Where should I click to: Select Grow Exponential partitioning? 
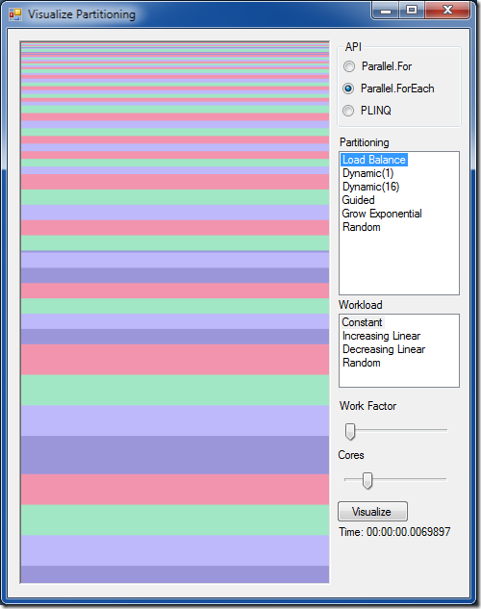(x=382, y=214)
